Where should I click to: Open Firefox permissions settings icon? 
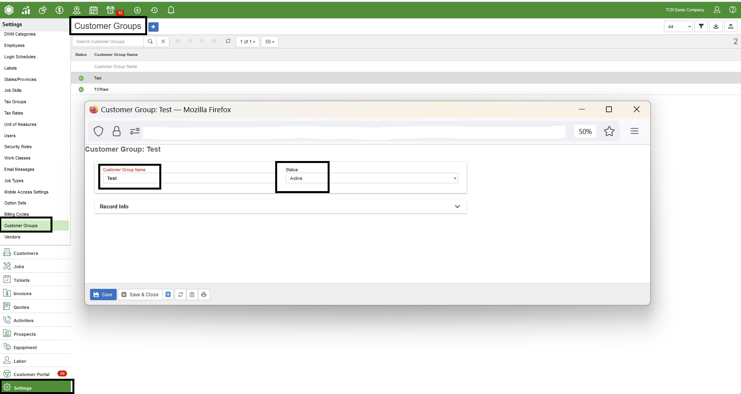pos(135,131)
